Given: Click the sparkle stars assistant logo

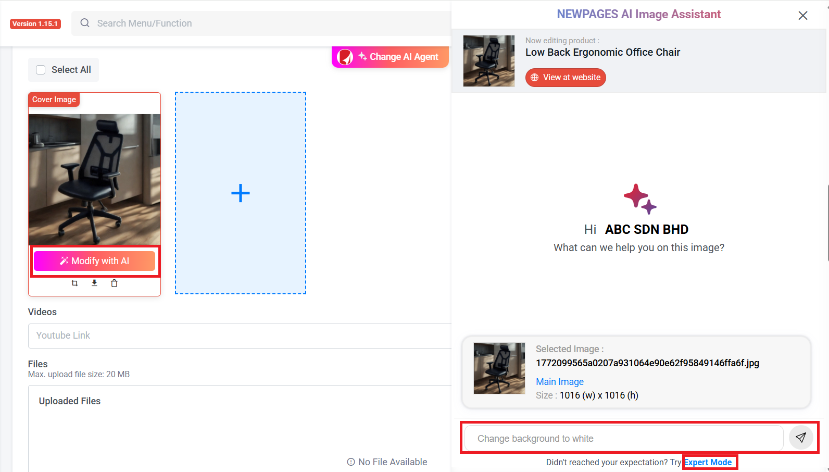Looking at the screenshot, I should (x=640, y=198).
